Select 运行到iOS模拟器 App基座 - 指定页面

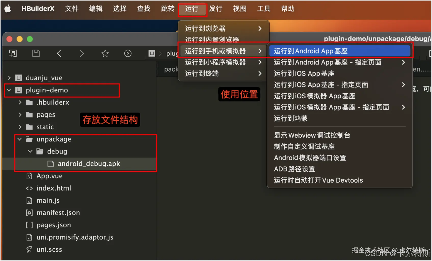(x=340, y=107)
